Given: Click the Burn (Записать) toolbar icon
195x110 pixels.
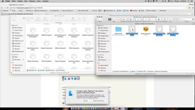Looking at the screenshot, I should click(x=165, y=19).
